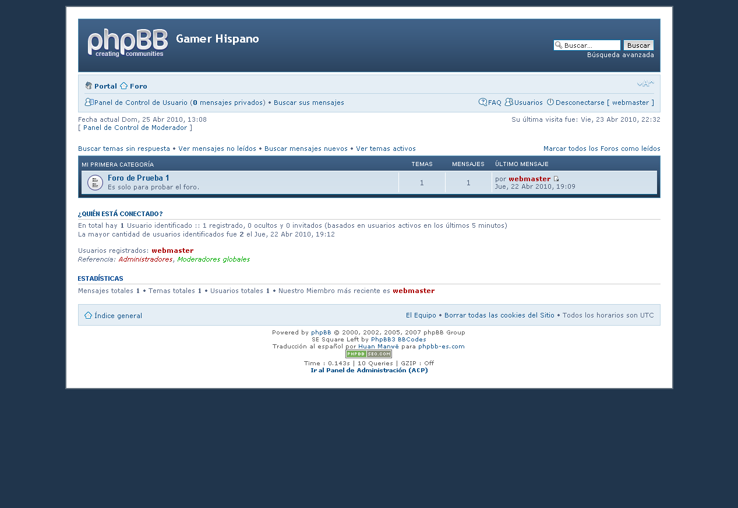The image size is (738, 508).
Task: Open the Portal breadcrumb link
Action: click(x=105, y=86)
